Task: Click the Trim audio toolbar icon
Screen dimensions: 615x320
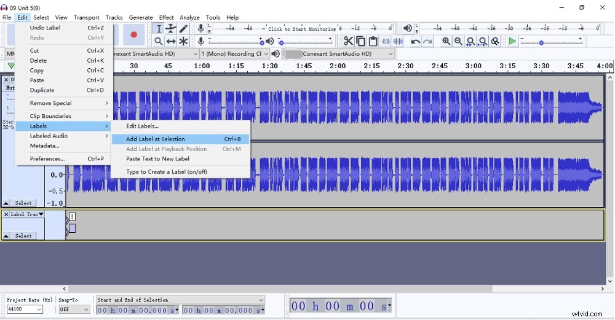Action: click(x=386, y=41)
